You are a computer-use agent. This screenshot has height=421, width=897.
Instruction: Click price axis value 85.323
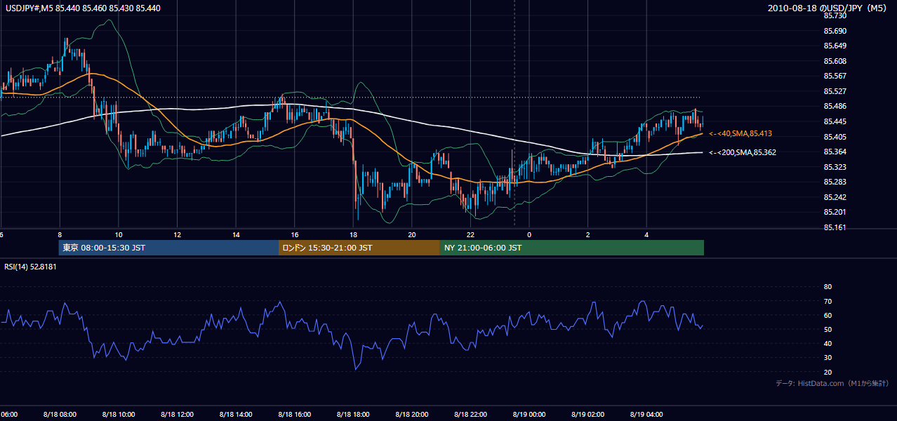[835, 167]
